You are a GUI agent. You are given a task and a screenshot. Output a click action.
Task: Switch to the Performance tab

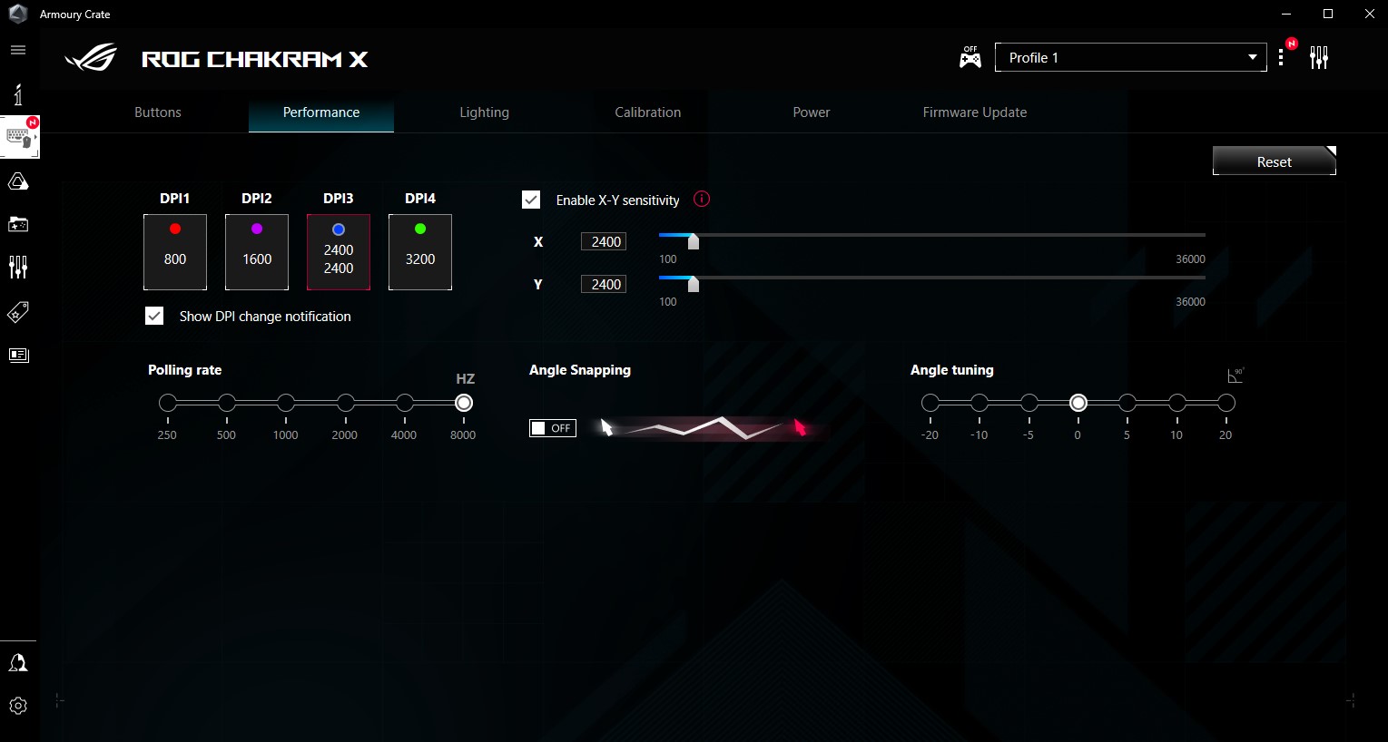coord(321,112)
